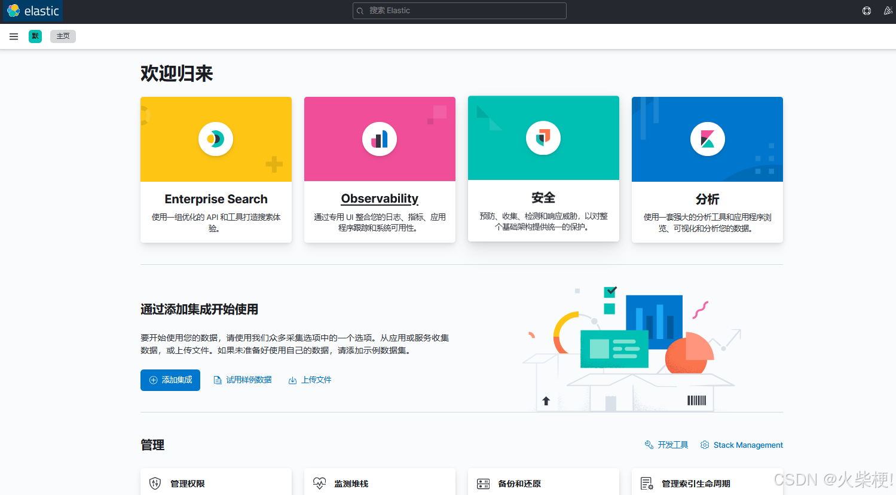
Task: Click the upload icon beside 上传文件
Action: pyautogui.click(x=293, y=380)
